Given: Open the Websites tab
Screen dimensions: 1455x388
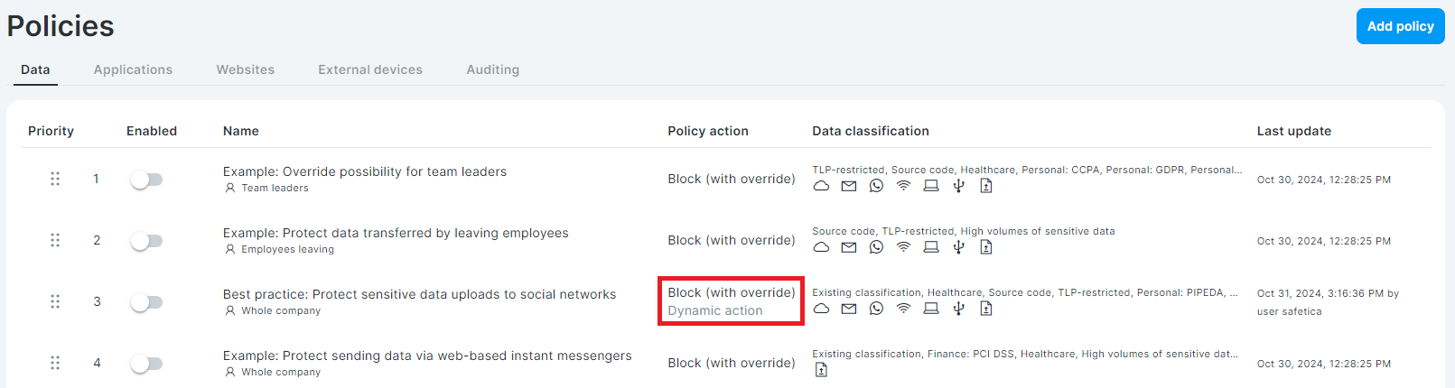Looking at the screenshot, I should tap(246, 69).
